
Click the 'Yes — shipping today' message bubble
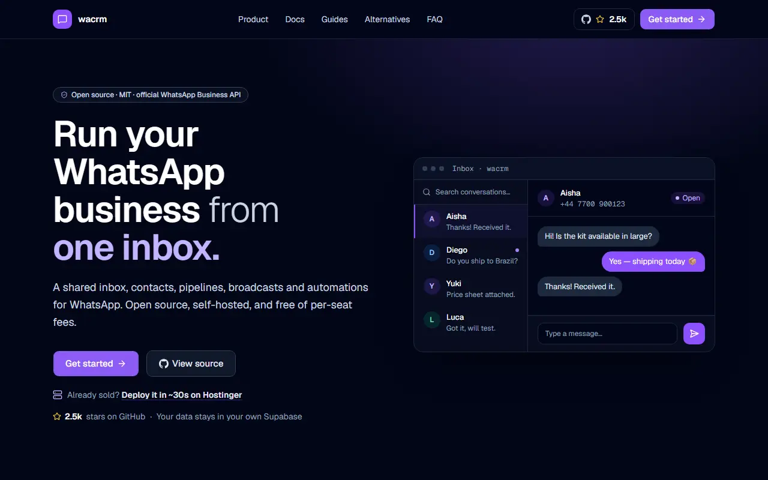pos(653,262)
